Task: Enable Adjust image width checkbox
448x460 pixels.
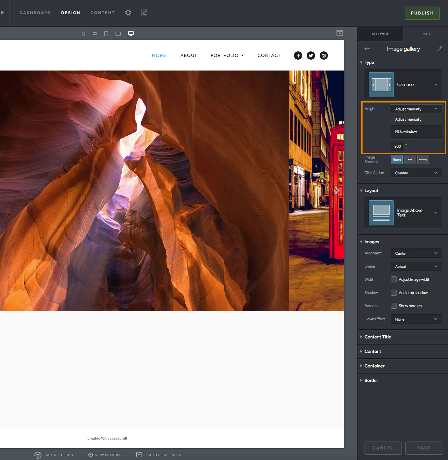Action: [394, 279]
